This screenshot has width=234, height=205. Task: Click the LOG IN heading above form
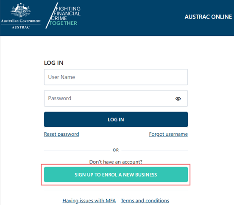tap(54, 63)
